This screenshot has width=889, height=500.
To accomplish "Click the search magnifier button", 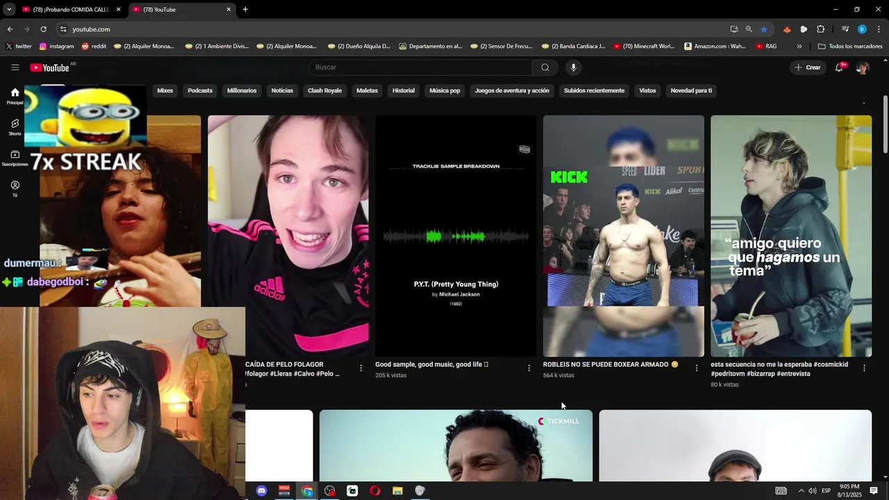I will point(545,67).
